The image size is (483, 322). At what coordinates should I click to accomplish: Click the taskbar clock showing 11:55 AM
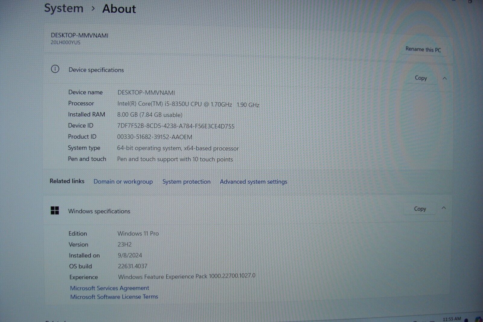click(452, 319)
